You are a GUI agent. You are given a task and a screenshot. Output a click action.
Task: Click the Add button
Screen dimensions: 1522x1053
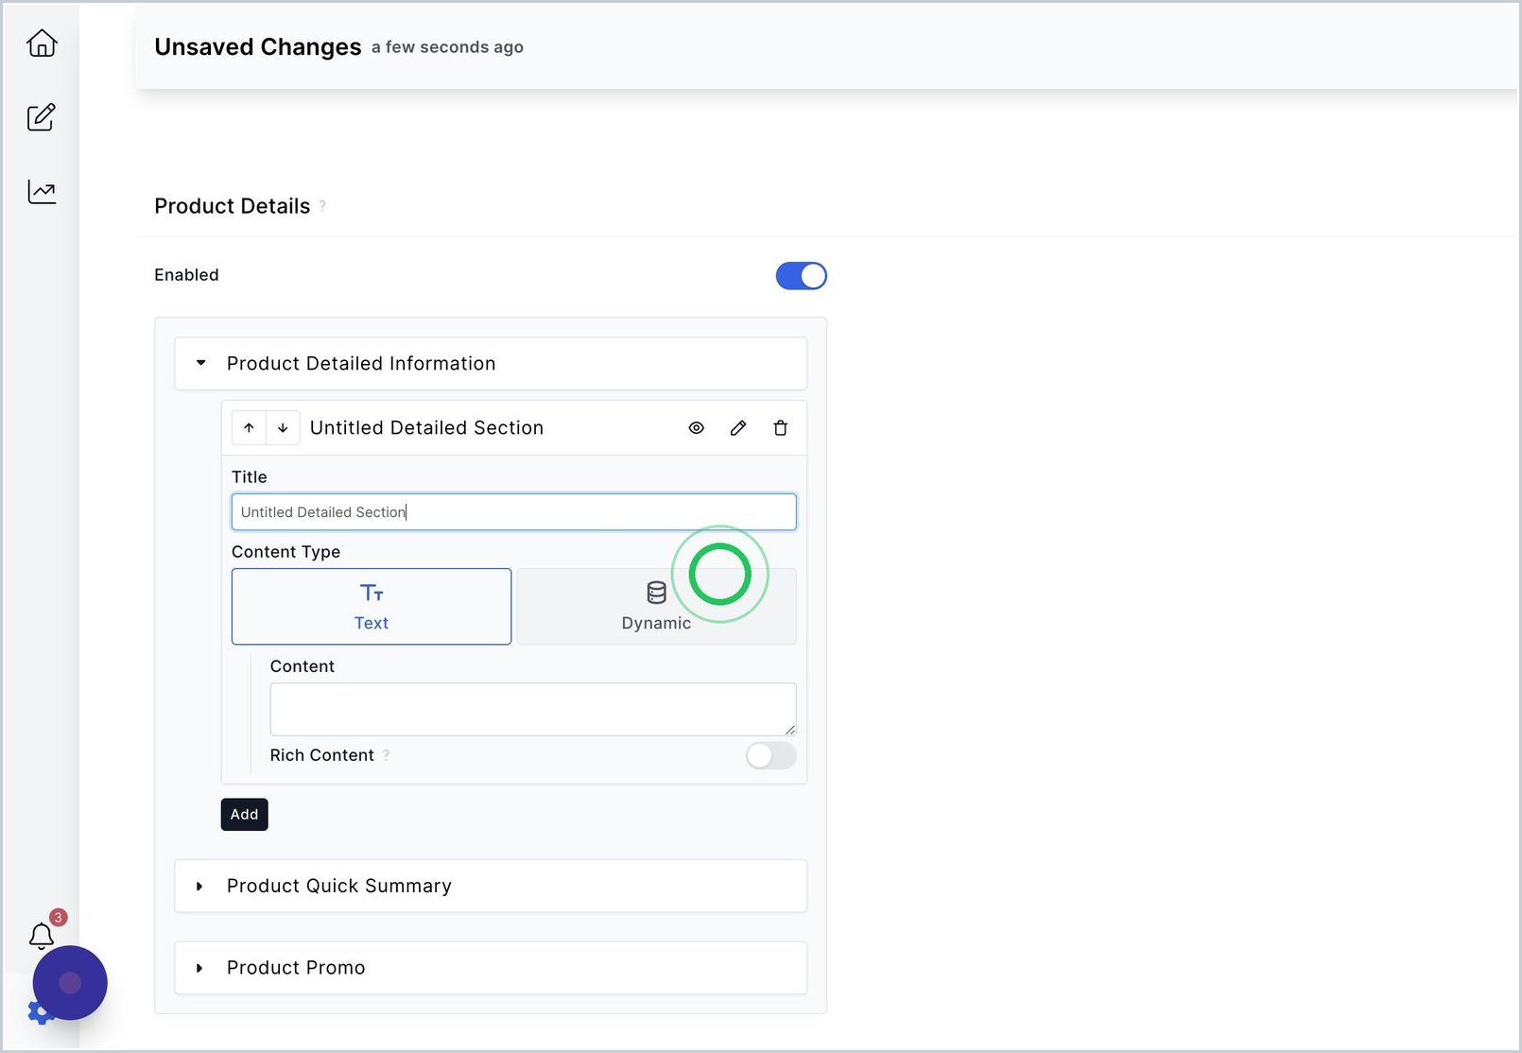coord(245,815)
